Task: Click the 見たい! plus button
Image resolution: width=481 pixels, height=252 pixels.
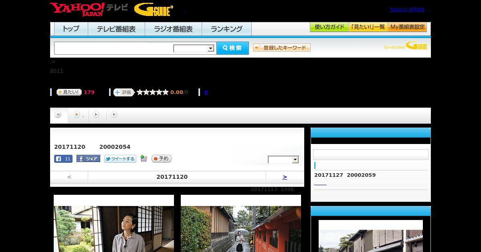Action: pos(69,92)
